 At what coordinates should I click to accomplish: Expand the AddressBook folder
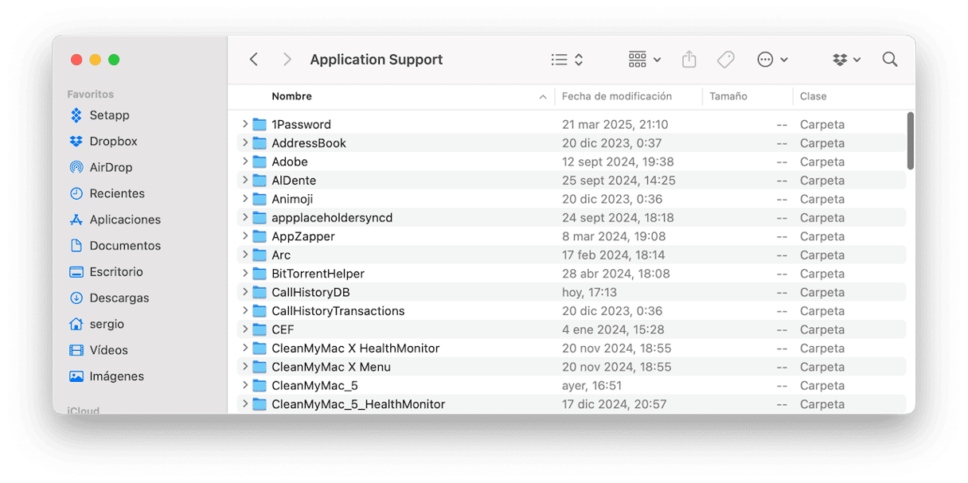coord(245,143)
